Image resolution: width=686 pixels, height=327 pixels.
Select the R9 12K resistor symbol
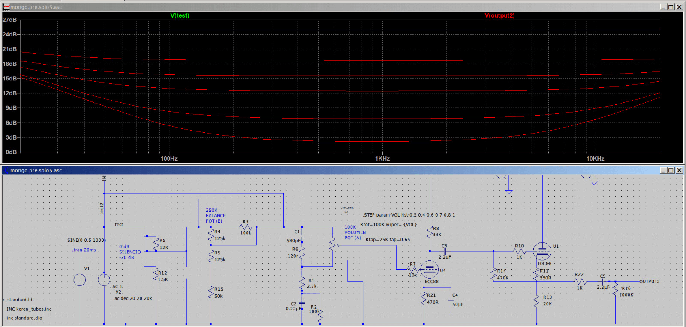pos(156,244)
